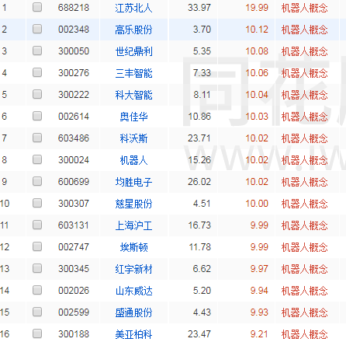
Task: Click the 山东威达 stock link
Action: 133,291
